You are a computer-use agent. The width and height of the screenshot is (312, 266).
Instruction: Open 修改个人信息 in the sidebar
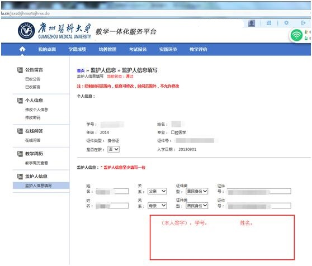coord(36,110)
